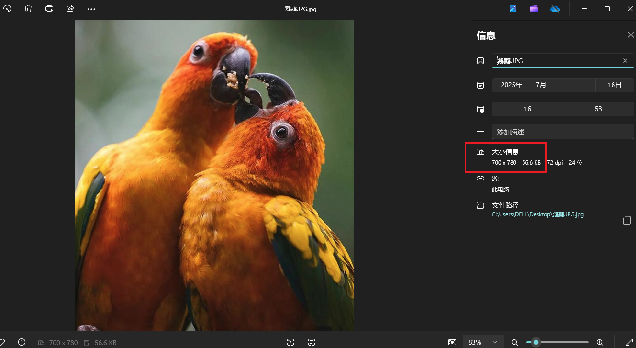Rotate the image using the rotate icon
Screen dimensions: 636x348
point(7,9)
